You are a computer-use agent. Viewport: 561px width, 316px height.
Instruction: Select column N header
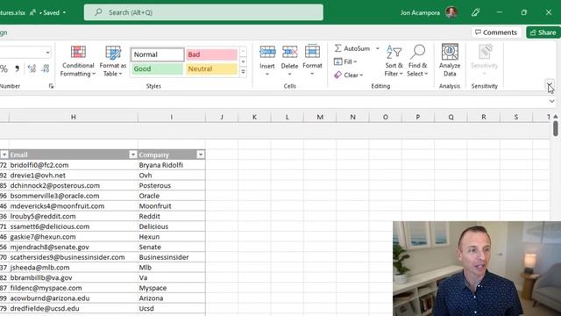pyautogui.click(x=352, y=117)
